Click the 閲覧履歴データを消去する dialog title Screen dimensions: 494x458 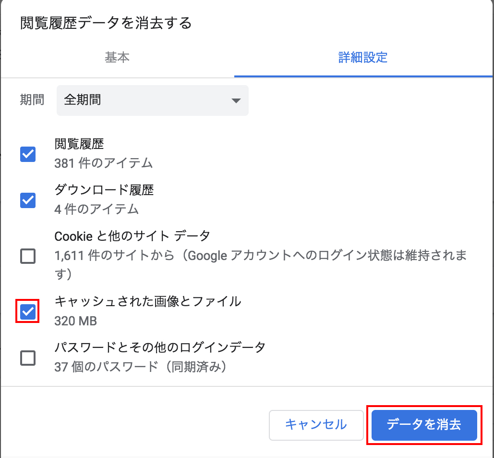106,23
